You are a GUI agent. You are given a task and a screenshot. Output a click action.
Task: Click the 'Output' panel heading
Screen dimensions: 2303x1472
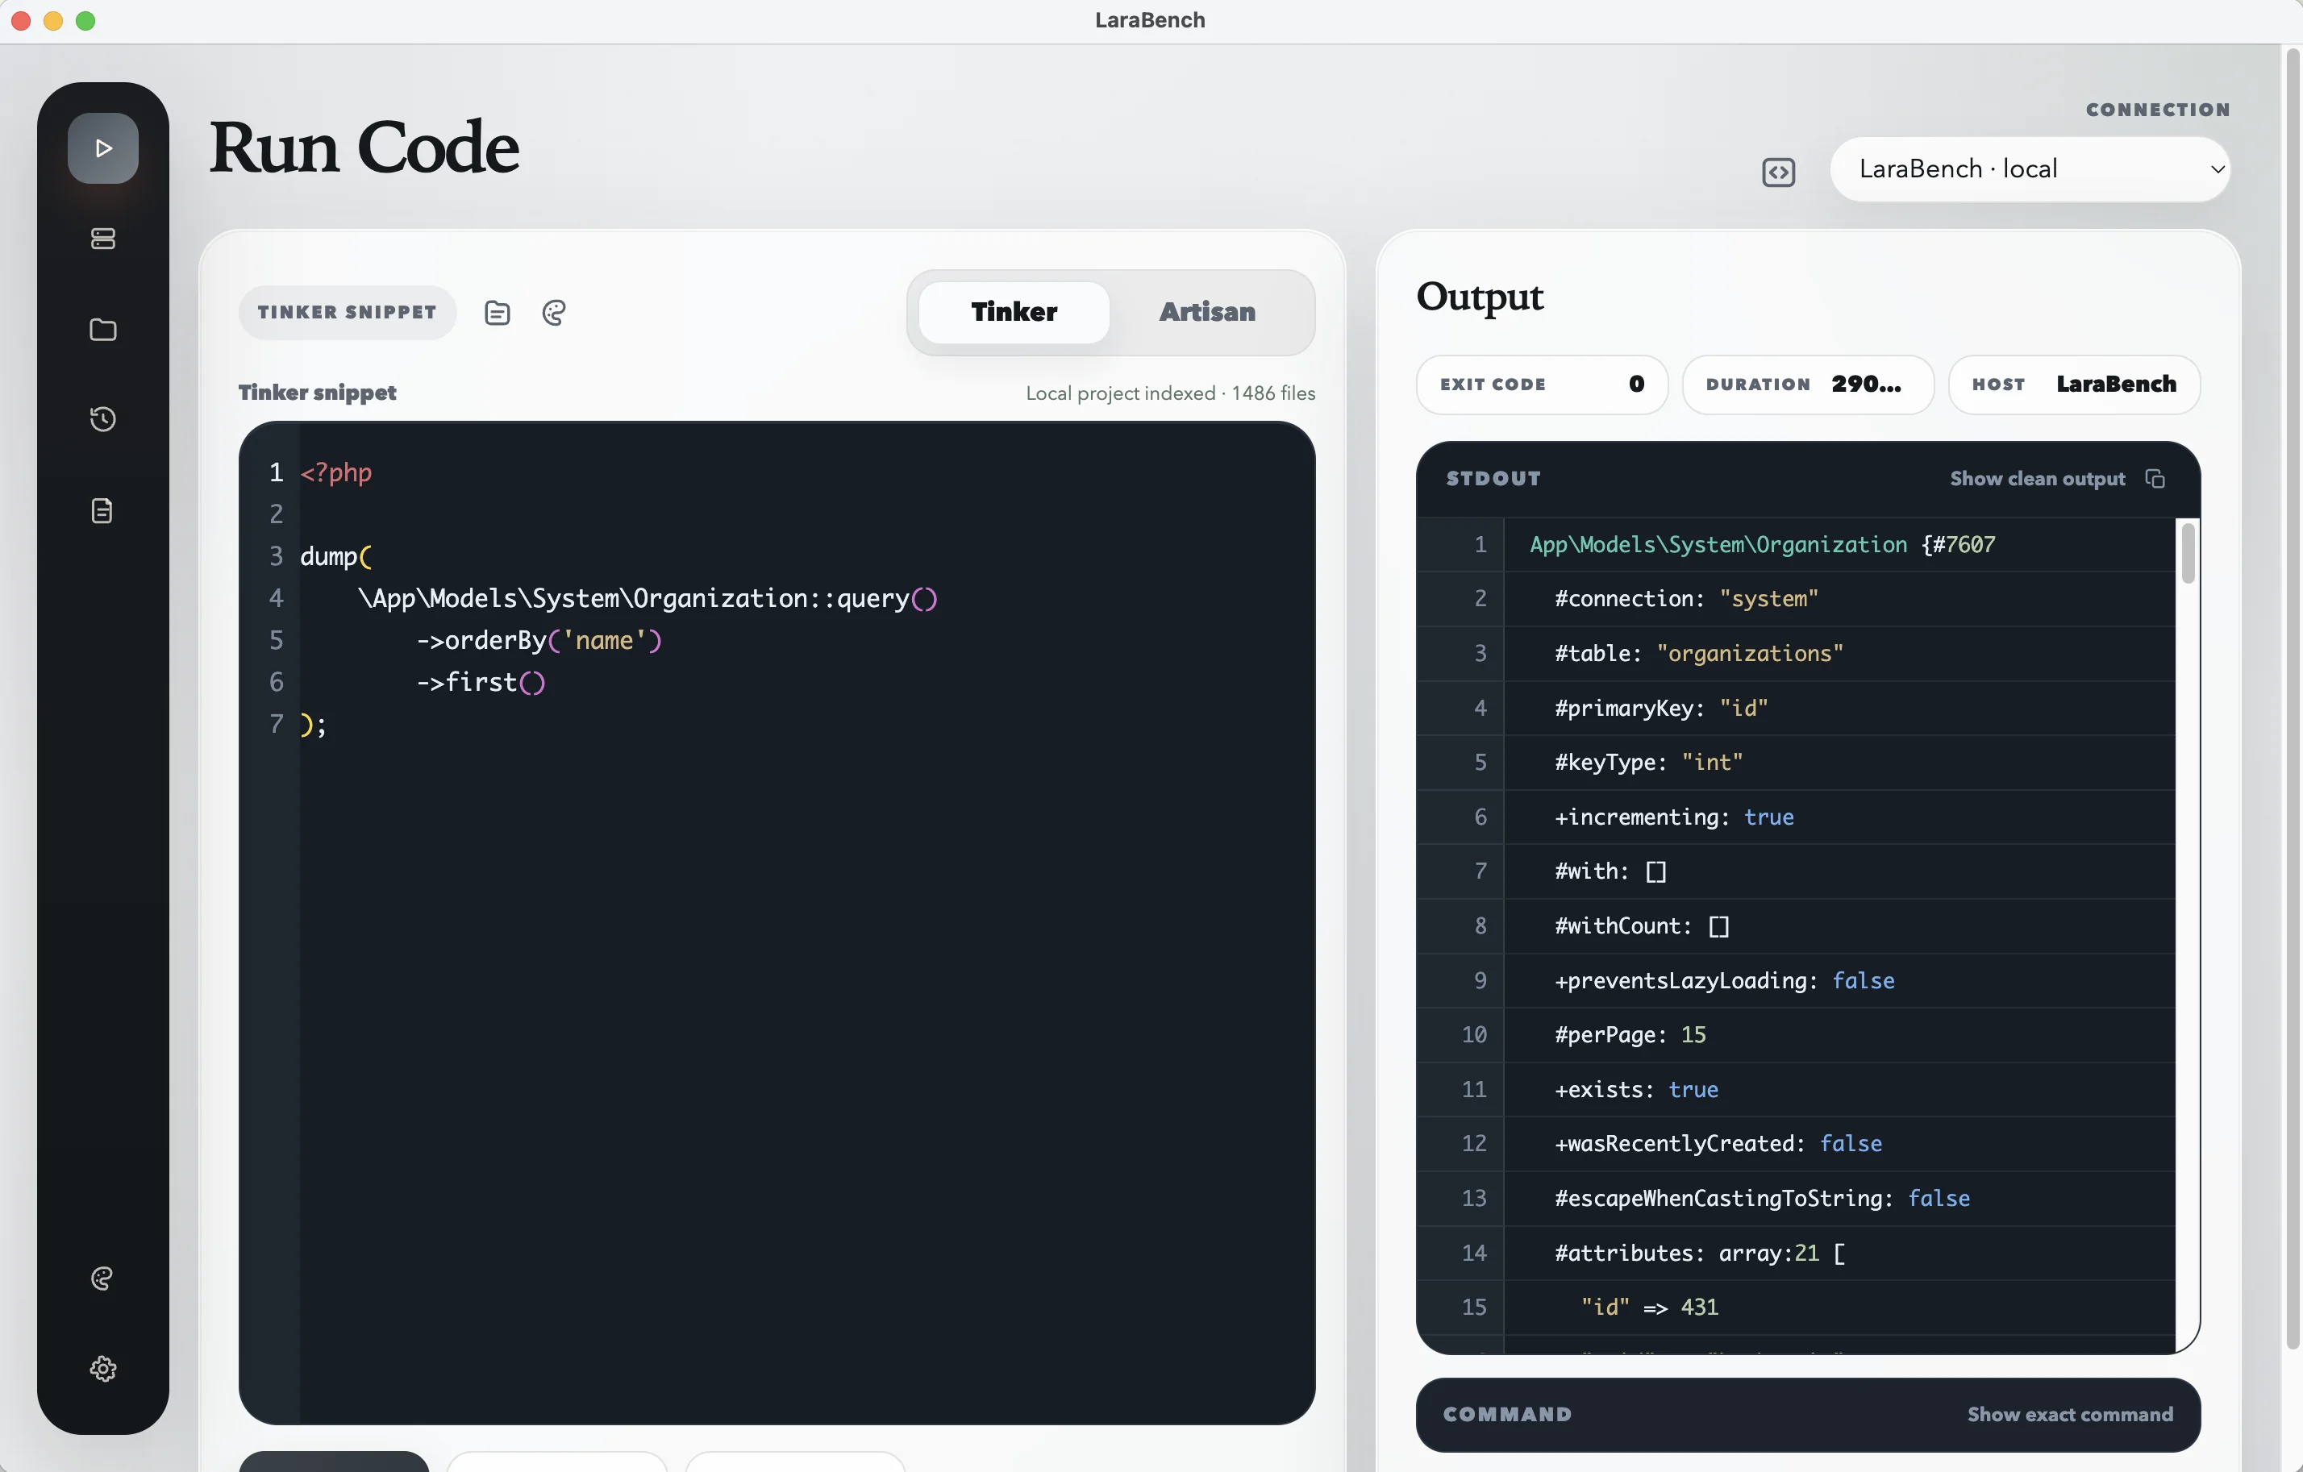[1480, 297]
